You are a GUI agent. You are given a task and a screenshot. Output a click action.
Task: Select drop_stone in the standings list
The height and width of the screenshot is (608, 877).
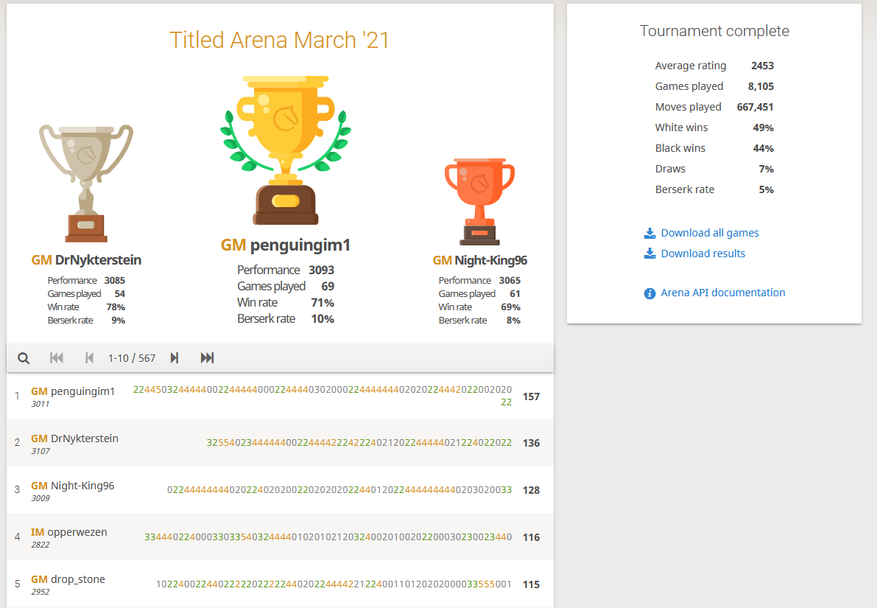pos(77,579)
